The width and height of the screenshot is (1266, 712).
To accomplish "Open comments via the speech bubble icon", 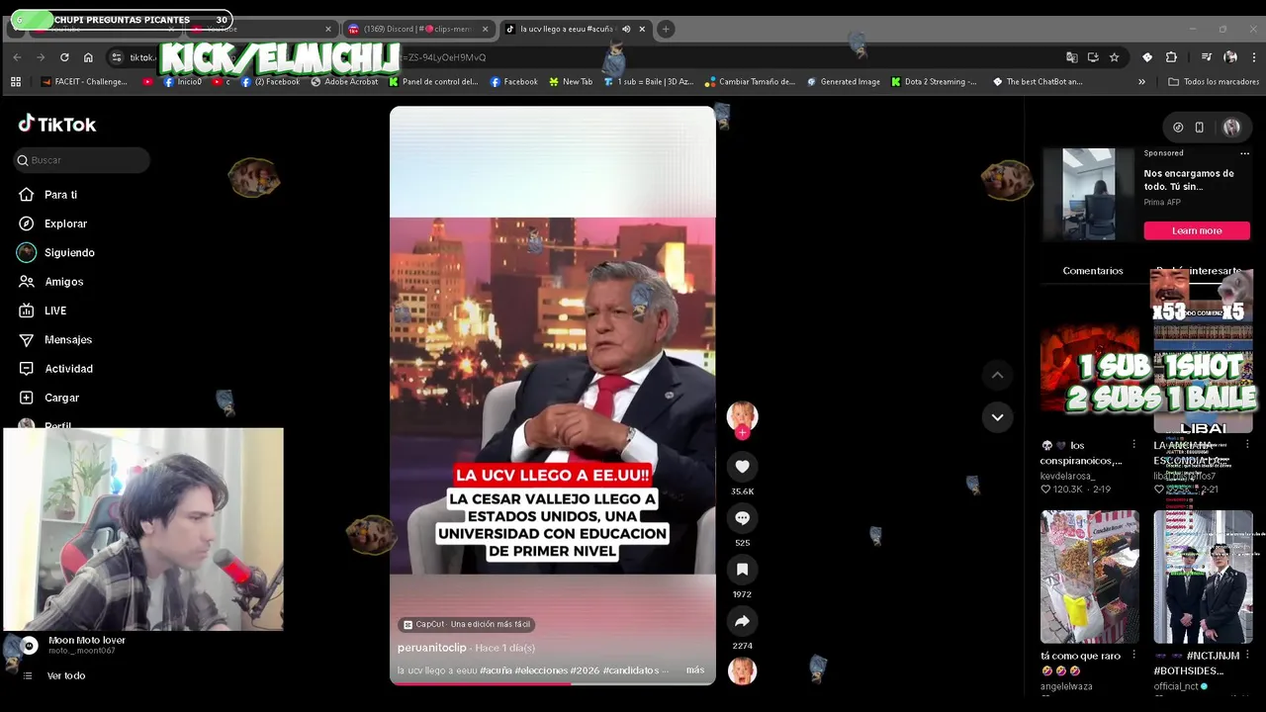I will pyautogui.click(x=742, y=518).
